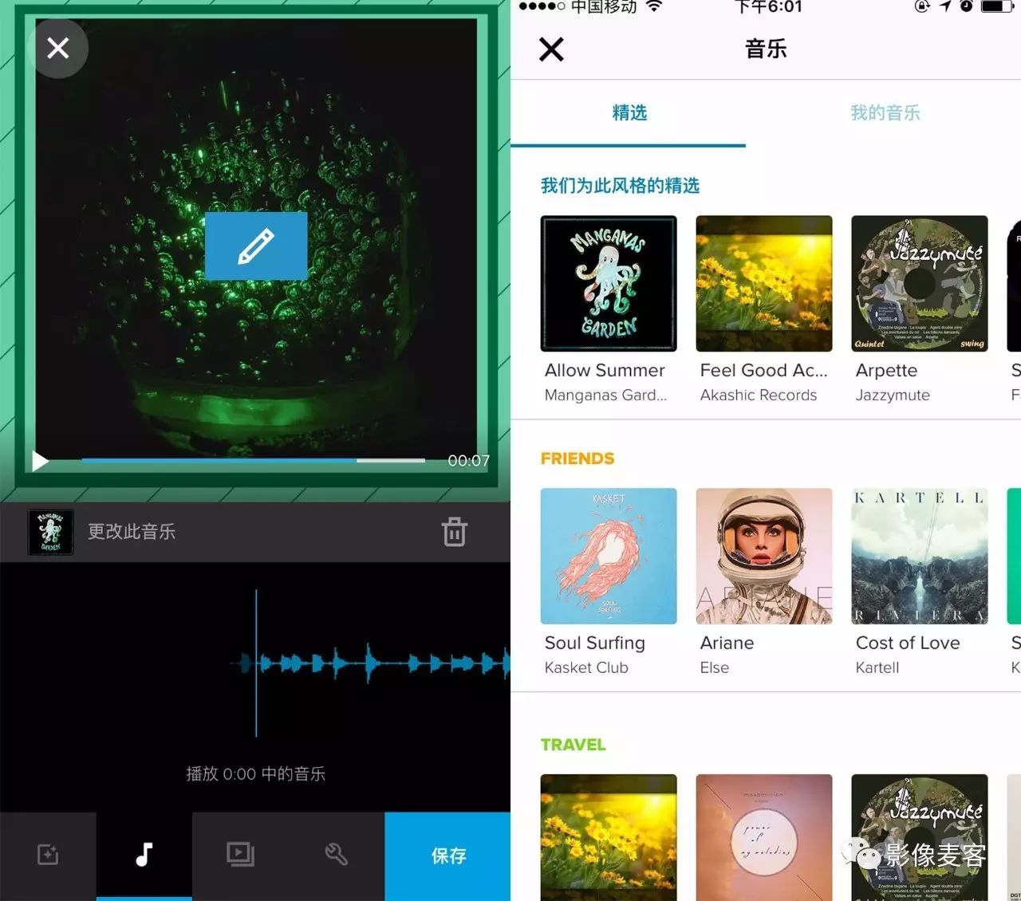Play the video preview

point(40,461)
